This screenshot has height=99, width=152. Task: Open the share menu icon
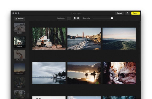coord(127,13)
